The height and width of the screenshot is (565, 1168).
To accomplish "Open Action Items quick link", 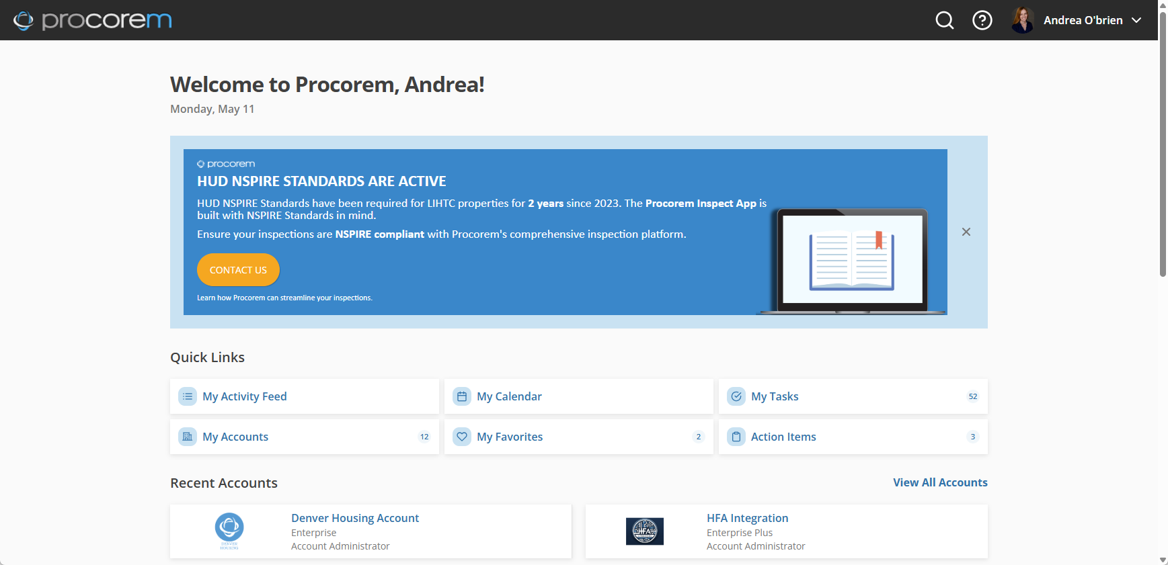I will [x=853, y=437].
